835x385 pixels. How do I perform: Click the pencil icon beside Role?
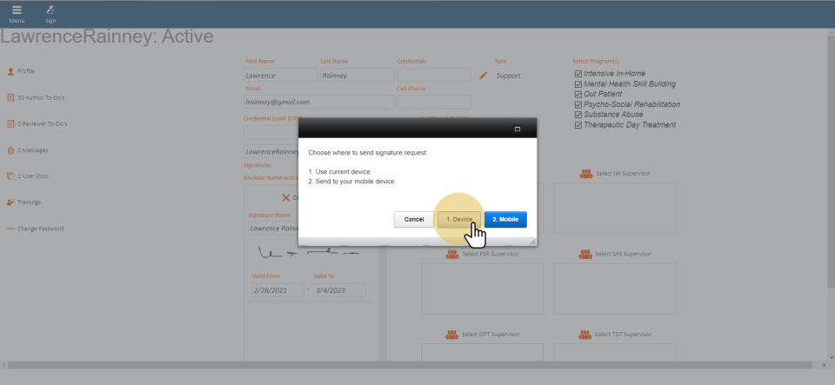pyautogui.click(x=484, y=76)
